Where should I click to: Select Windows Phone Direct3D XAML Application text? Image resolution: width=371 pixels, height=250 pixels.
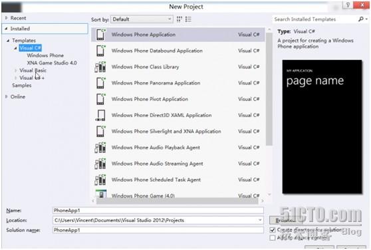click(162, 115)
